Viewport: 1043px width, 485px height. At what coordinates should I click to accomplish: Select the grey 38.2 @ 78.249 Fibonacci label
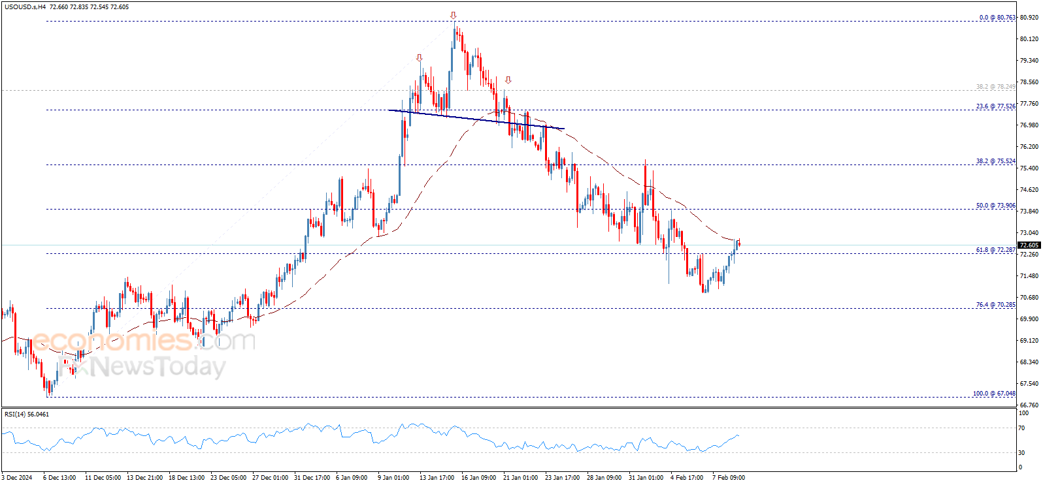(x=996, y=87)
